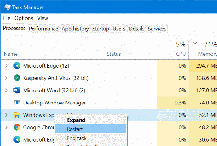Screen dimensions: 217x146
Task: Click the 138.6 MB memory value
Action: [x=207, y=78]
